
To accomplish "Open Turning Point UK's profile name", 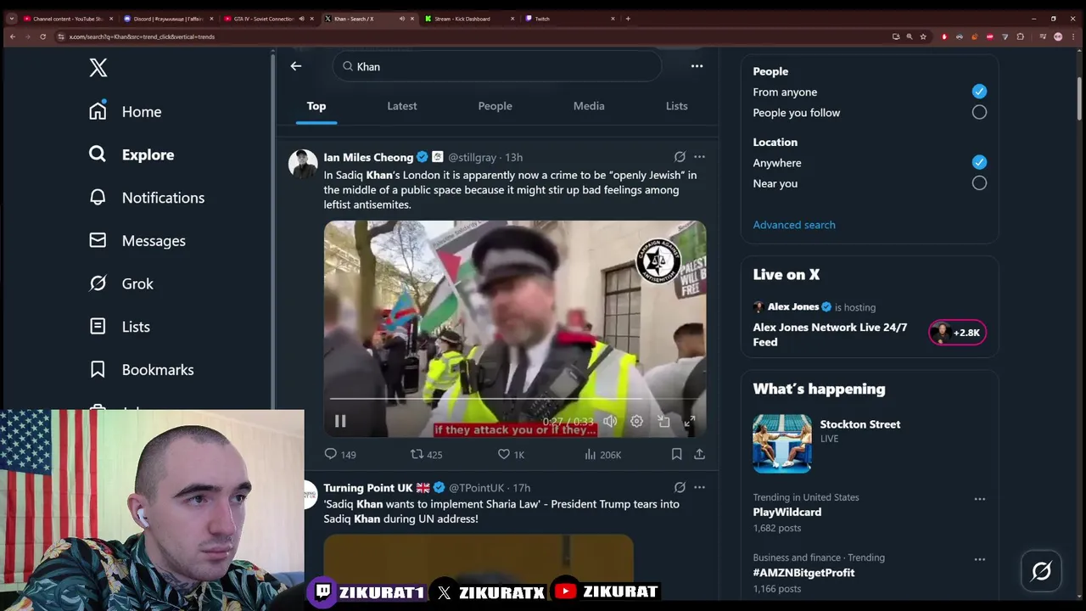I will (367, 488).
